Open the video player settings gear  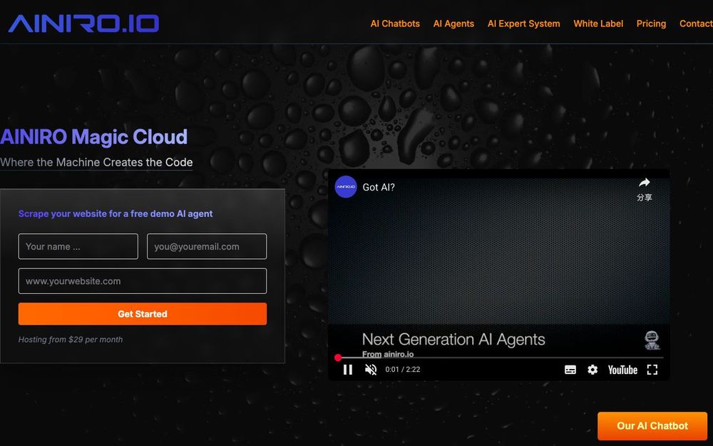[593, 370]
